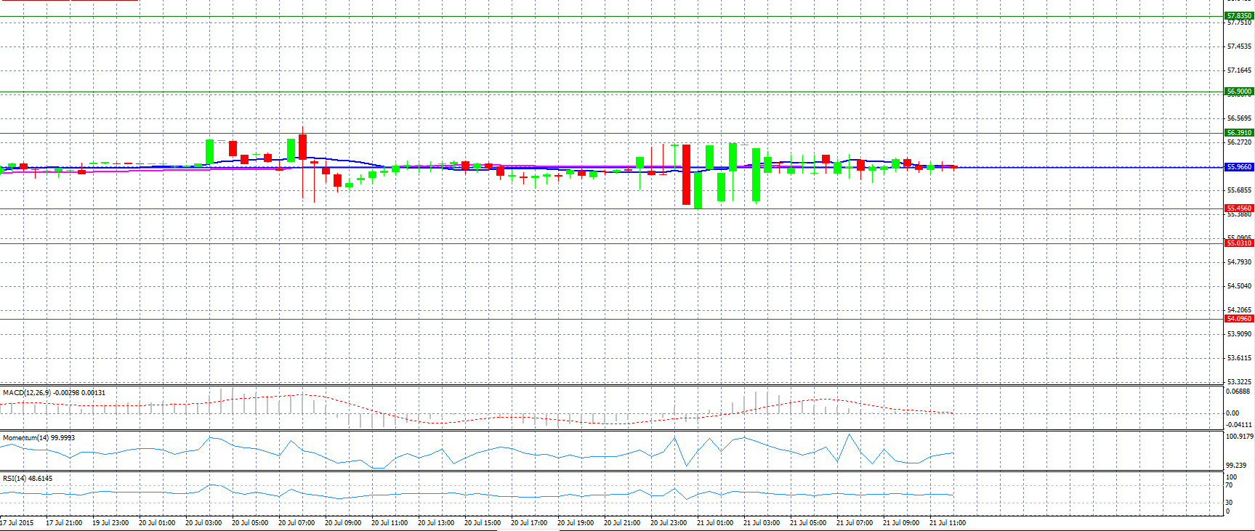Click the 56.5695 price scale value
This screenshot has width=1255, height=531.
1239,118
